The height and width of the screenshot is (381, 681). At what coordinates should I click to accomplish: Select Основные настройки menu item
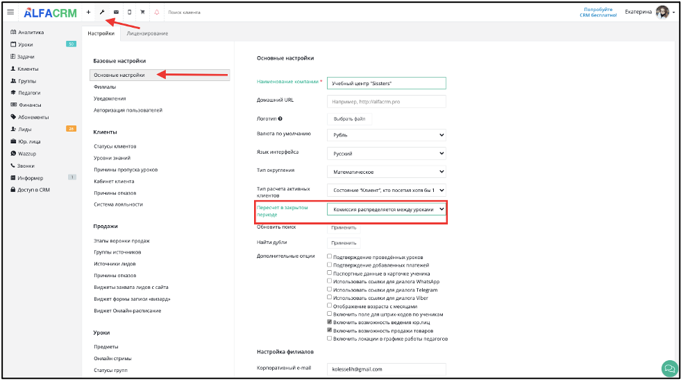pos(160,75)
